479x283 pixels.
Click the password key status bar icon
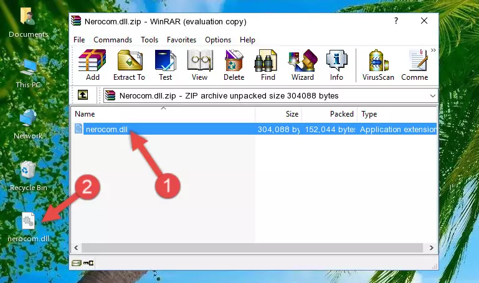pos(88,263)
